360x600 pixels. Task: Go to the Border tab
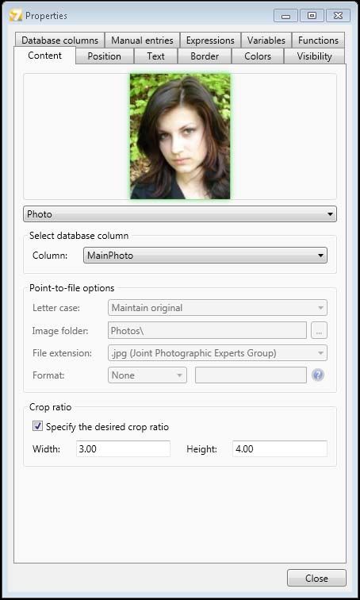point(205,56)
